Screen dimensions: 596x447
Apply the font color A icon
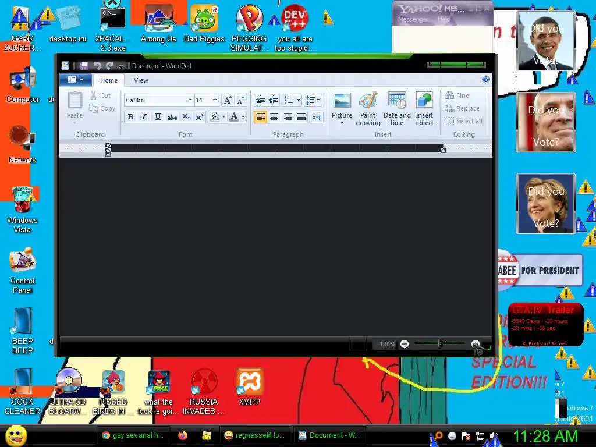click(x=234, y=116)
